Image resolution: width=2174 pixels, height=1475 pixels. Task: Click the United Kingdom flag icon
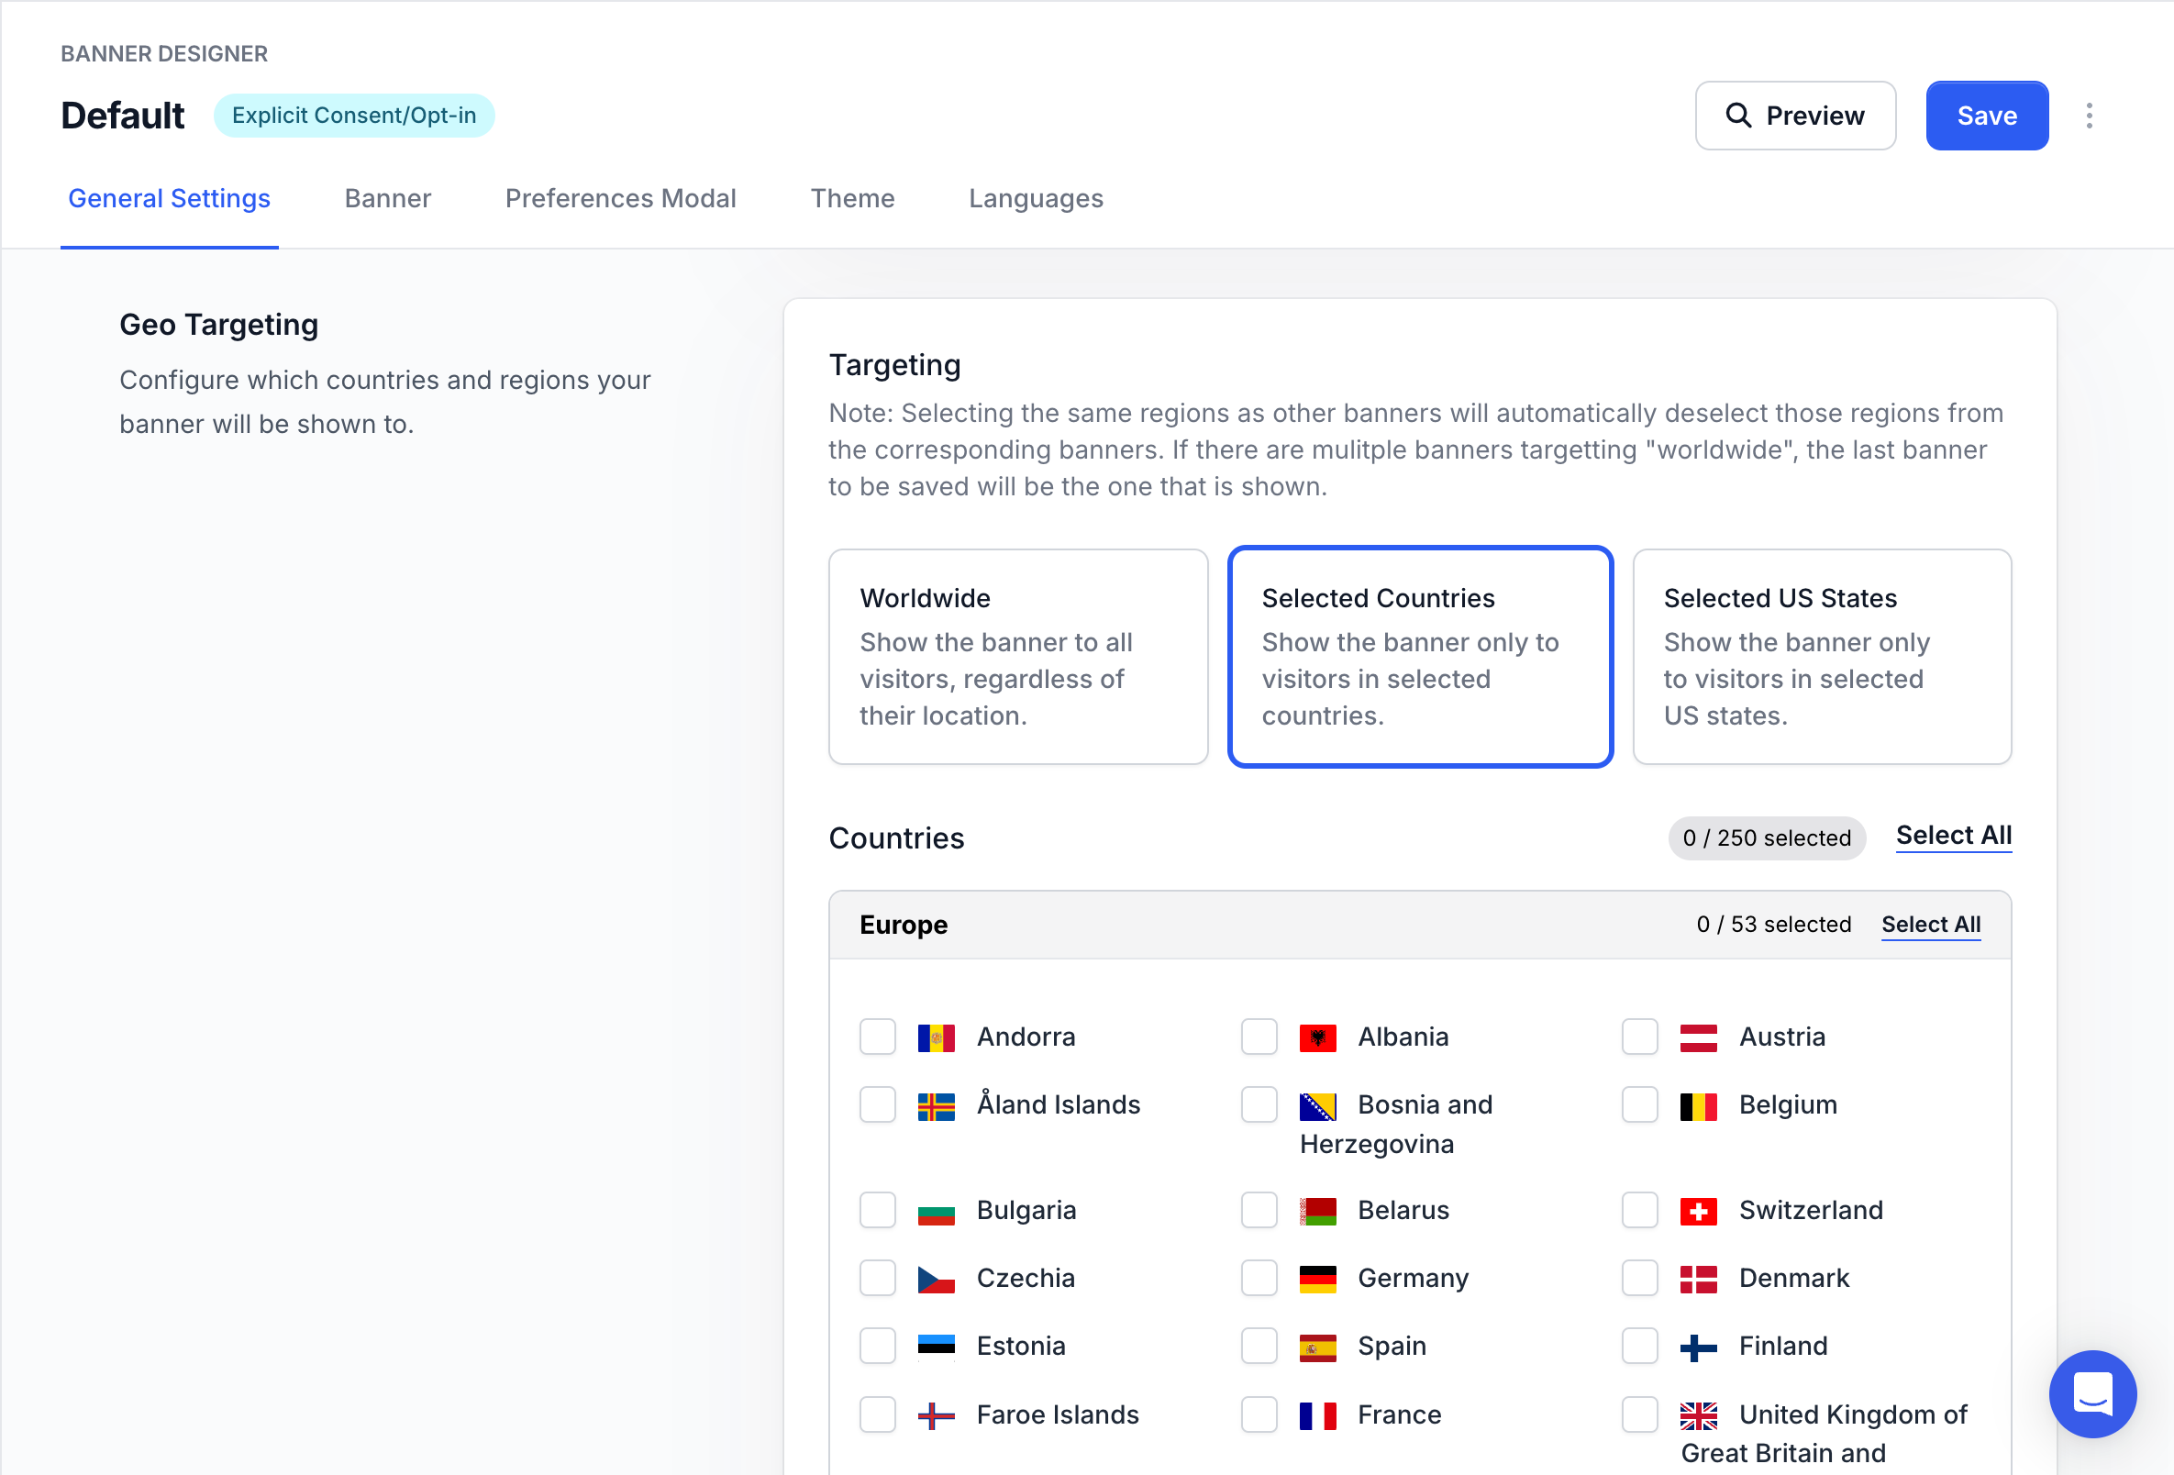1698,1415
